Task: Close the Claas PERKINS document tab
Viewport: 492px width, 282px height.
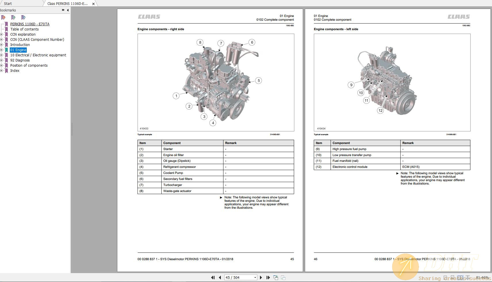Action: [x=93, y=4]
